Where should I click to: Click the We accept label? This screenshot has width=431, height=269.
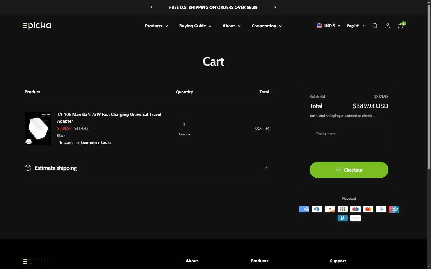coord(349,199)
